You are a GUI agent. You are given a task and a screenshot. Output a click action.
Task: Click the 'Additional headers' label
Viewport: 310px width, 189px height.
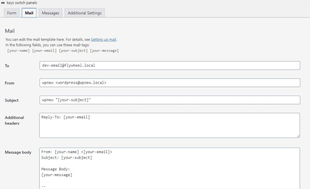[14, 120]
